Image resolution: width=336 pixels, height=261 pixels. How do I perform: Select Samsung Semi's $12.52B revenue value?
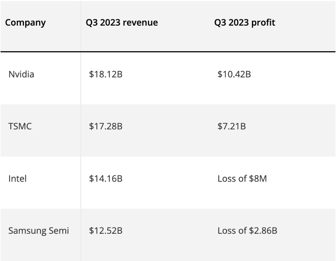(x=106, y=230)
